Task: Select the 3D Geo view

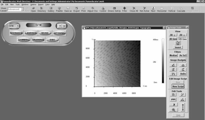Action: tap(173, 39)
